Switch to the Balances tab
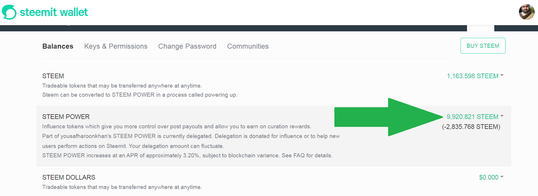The height and width of the screenshot is (196, 538). (x=58, y=46)
